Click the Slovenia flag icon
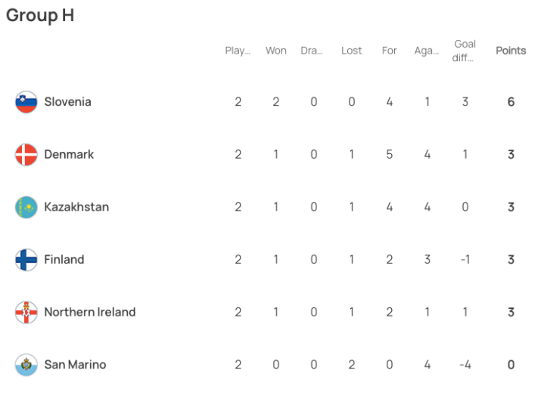544x395 pixels. (x=26, y=102)
